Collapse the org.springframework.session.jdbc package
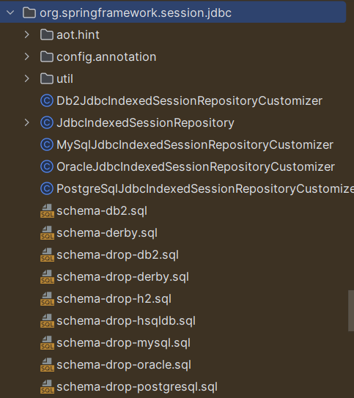 point(10,12)
